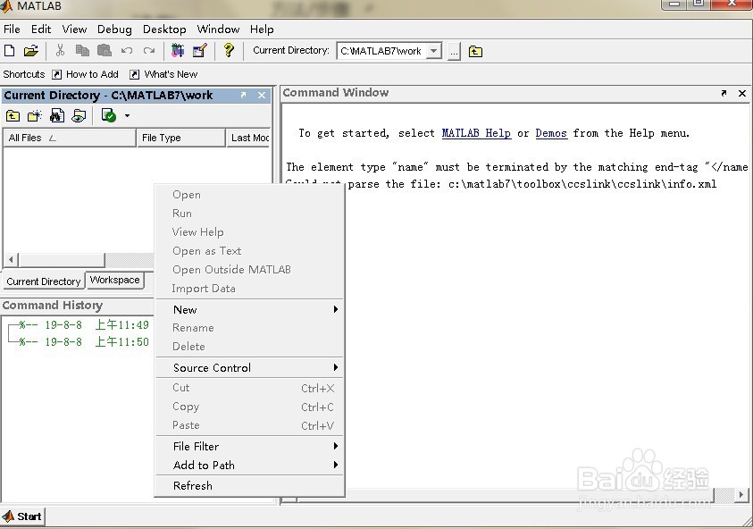Click the Paste clipboard toolbar icon

pyautogui.click(x=105, y=50)
